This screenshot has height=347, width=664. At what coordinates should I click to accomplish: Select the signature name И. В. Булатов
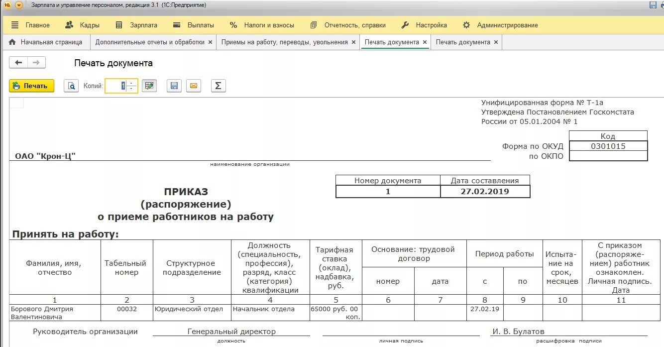519,332
